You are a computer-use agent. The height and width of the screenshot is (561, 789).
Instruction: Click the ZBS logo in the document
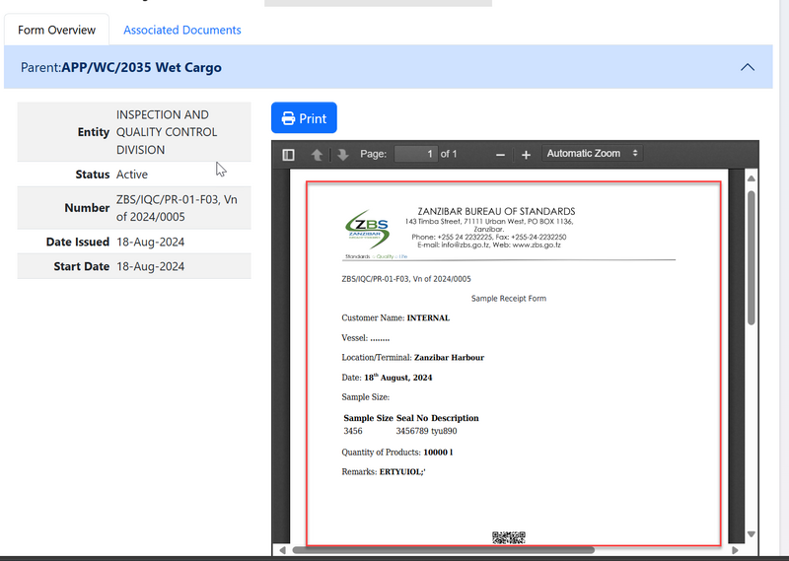368,233
